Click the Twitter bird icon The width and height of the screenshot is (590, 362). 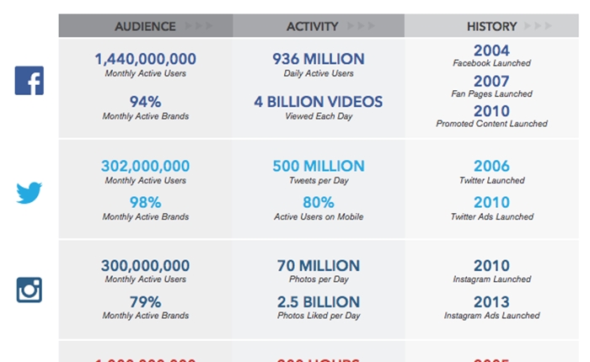point(29,193)
